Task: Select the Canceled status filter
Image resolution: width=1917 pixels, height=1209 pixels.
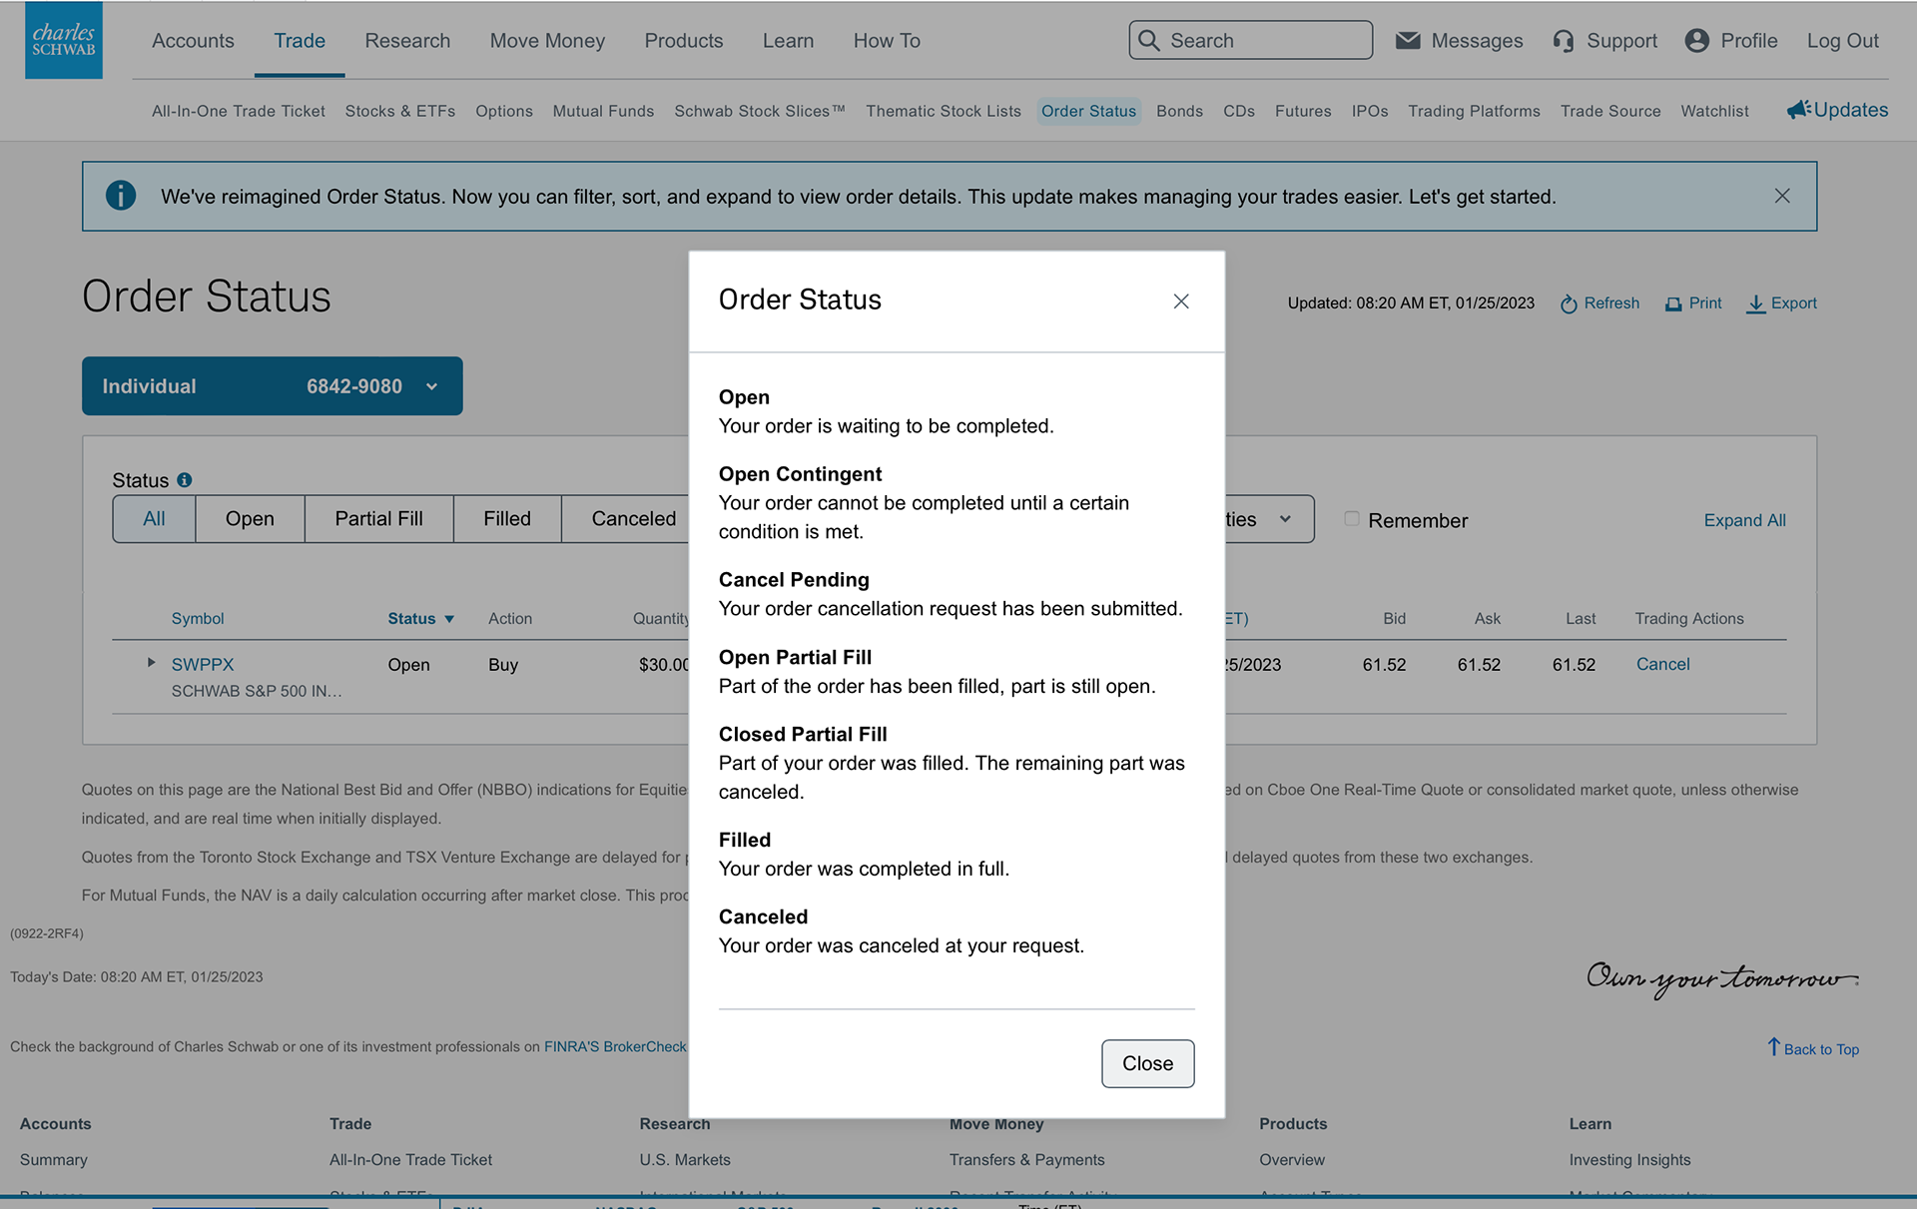Action: [x=625, y=519]
